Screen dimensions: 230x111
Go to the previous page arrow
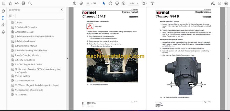(75, 3)
